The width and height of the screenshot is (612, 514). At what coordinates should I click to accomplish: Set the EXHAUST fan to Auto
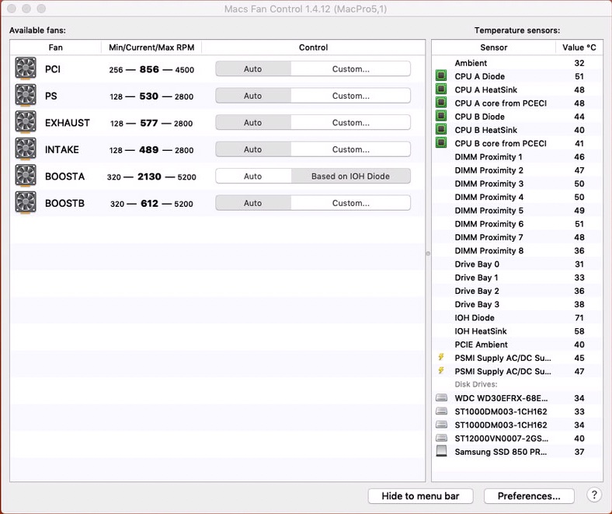[x=253, y=123]
